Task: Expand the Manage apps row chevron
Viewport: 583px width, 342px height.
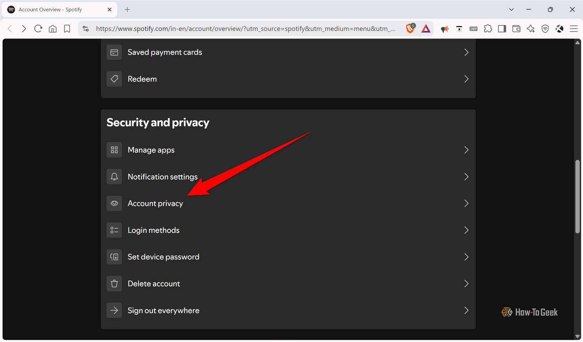Action: 466,150
